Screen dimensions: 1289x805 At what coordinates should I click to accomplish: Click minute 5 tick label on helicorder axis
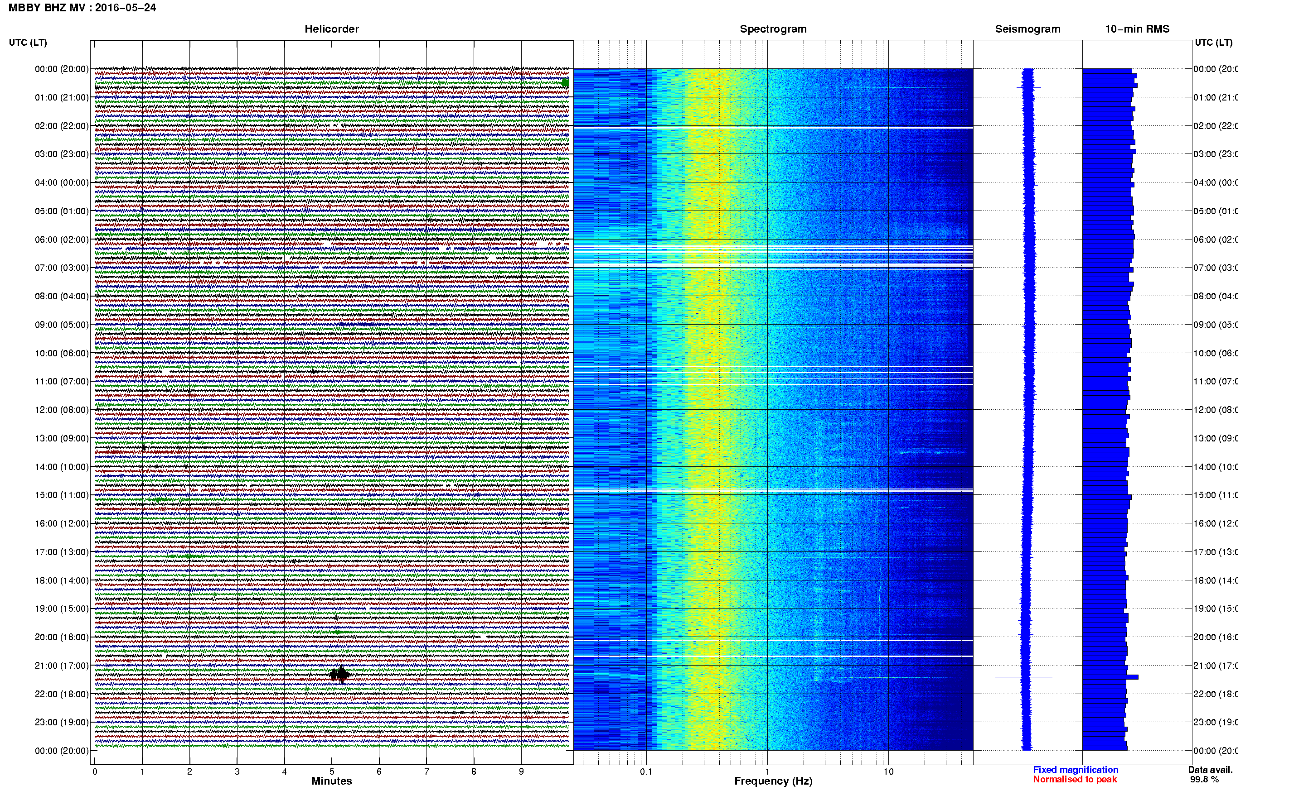pos(332,771)
